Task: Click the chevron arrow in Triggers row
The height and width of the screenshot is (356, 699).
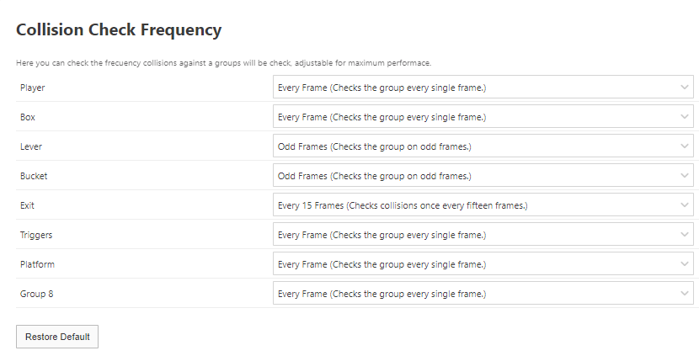Action: pos(684,235)
